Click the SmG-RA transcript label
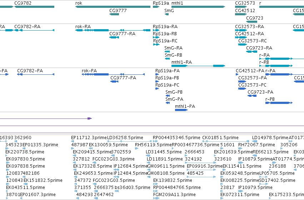The height and width of the screenshot is (200, 304). point(173,48)
